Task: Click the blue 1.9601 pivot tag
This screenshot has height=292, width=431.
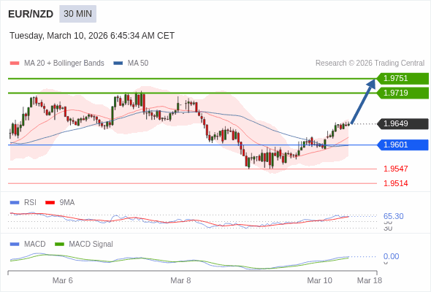Action: coord(403,145)
